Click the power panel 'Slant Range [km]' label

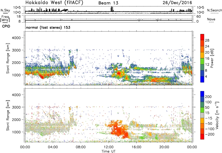tap(8, 58)
